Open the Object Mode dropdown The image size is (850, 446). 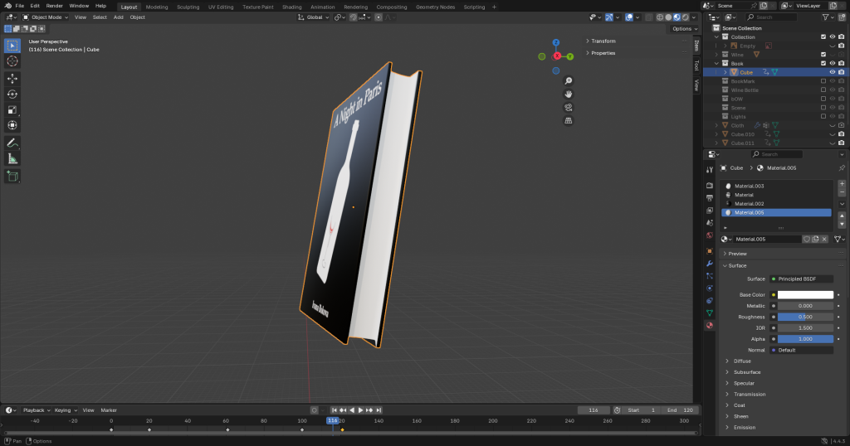(46, 17)
